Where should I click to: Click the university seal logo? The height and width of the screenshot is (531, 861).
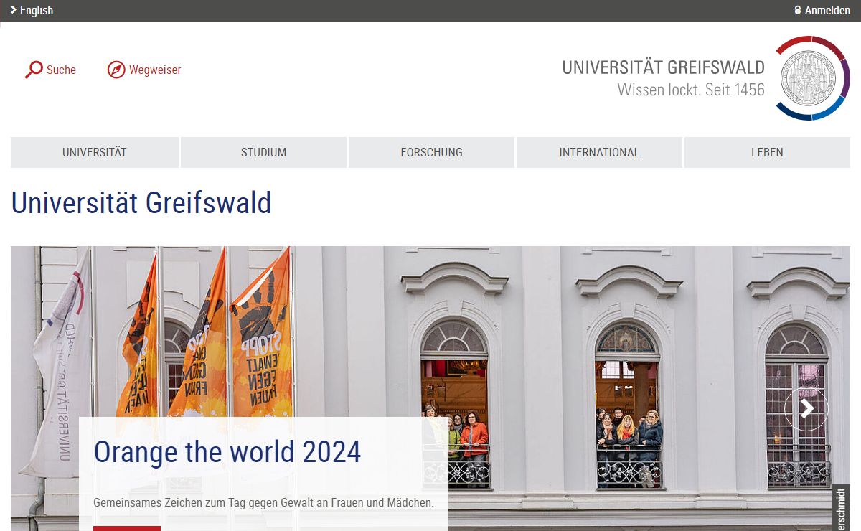tap(812, 78)
